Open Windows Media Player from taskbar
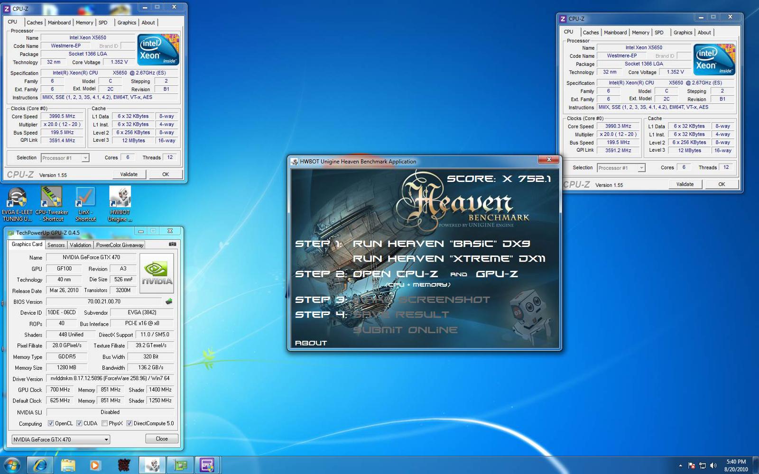The height and width of the screenshot is (474, 759). 95,465
